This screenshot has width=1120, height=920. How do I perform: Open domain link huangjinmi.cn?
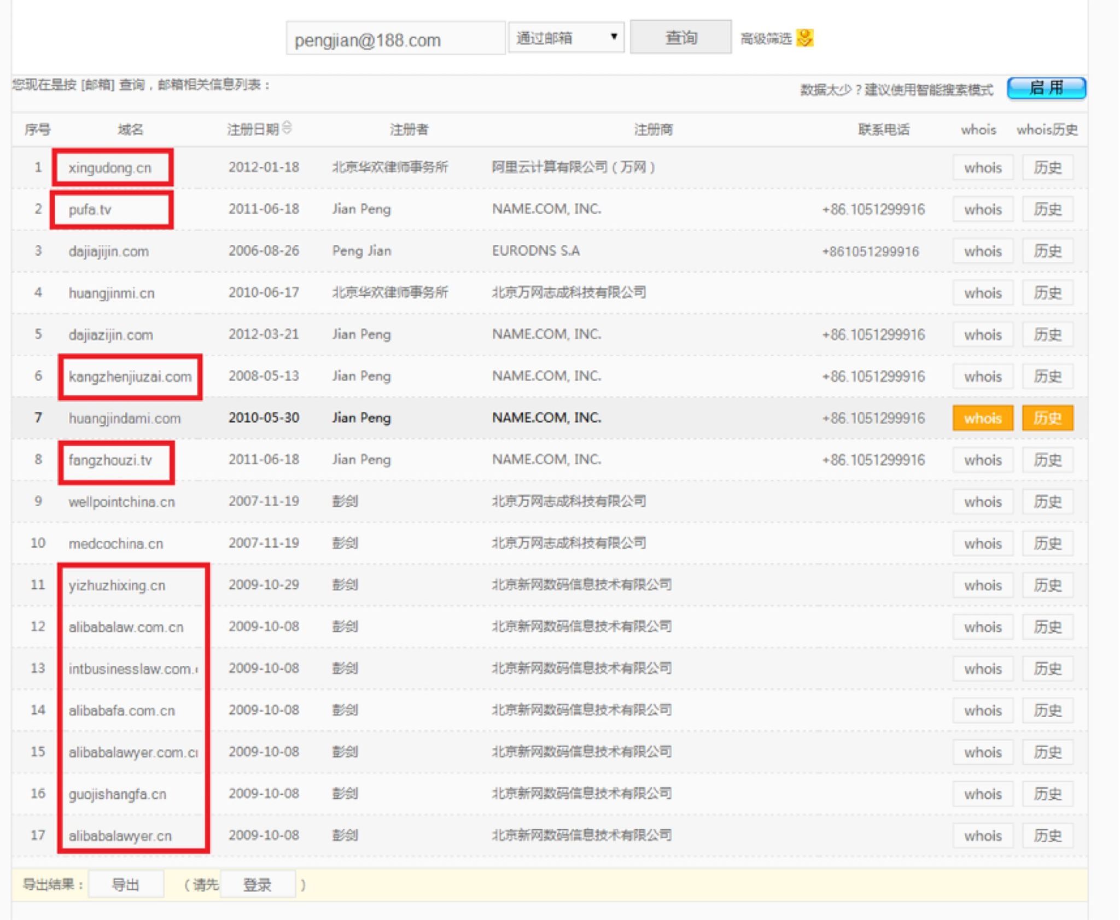click(111, 293)
